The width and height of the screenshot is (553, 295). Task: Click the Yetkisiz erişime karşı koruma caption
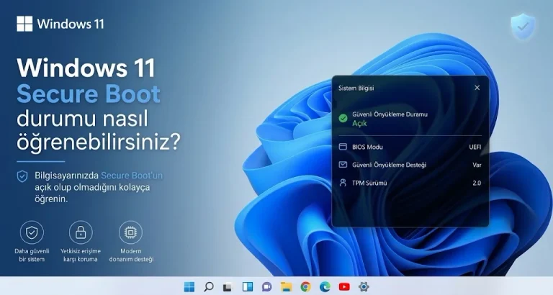(x=81, y=255)
